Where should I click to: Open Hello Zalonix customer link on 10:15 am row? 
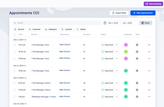65,44
